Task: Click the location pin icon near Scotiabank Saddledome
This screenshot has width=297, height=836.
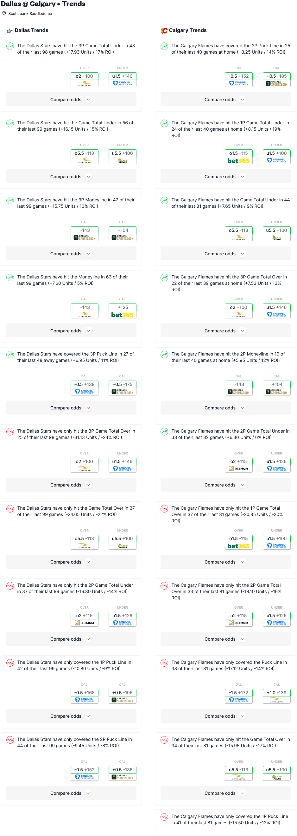Action: tap(4, 14)
